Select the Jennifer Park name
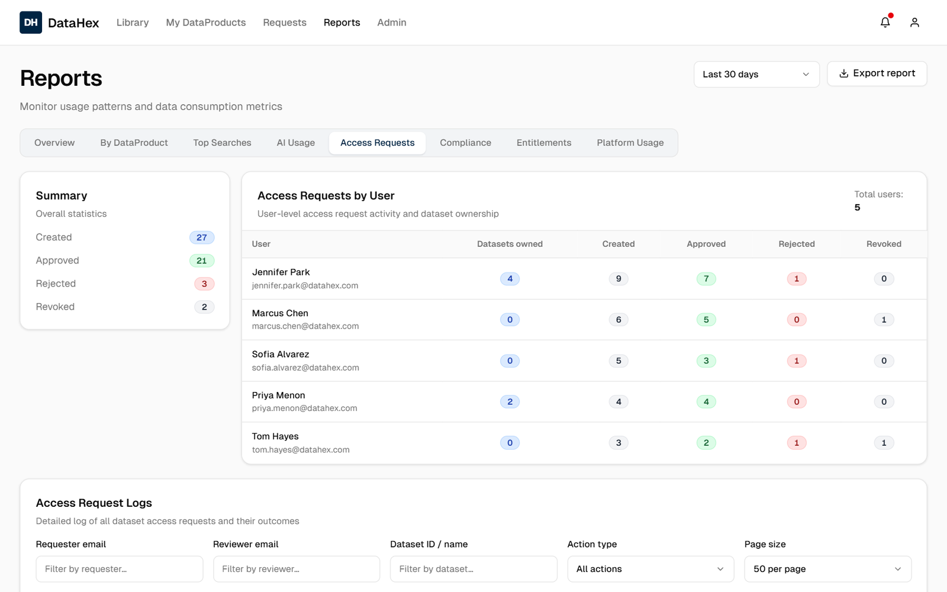The width and height of the screenshot is (947, 592). [x=281, y=272]
